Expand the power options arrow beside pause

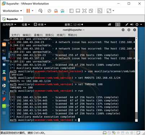32,11
